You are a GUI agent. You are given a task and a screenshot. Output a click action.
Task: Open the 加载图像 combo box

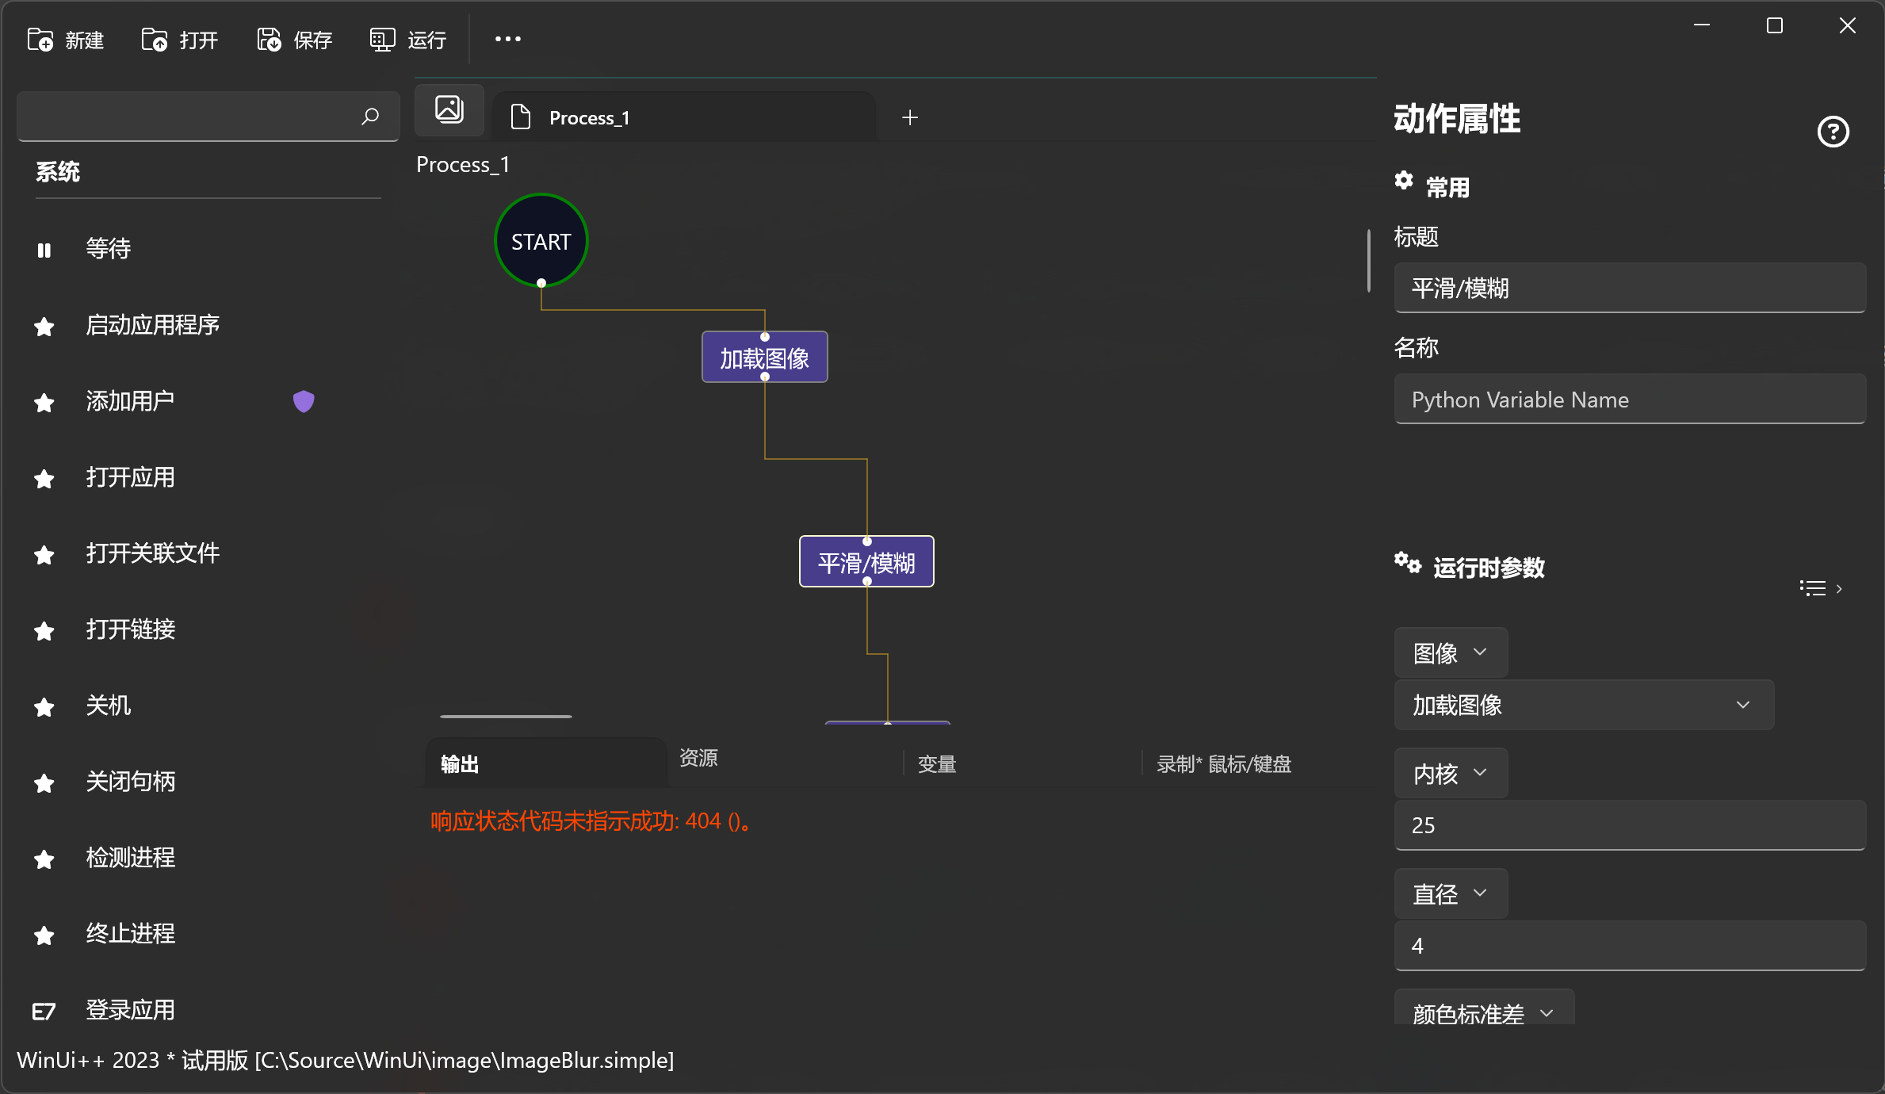[x=1583, y=705]
